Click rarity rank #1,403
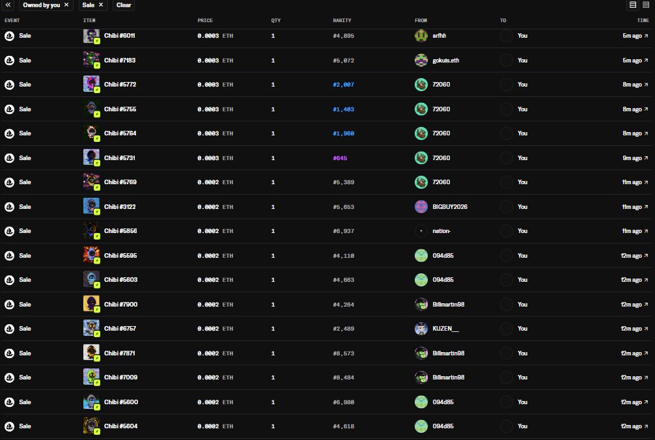The image size is (655, 440). [343, 109]
